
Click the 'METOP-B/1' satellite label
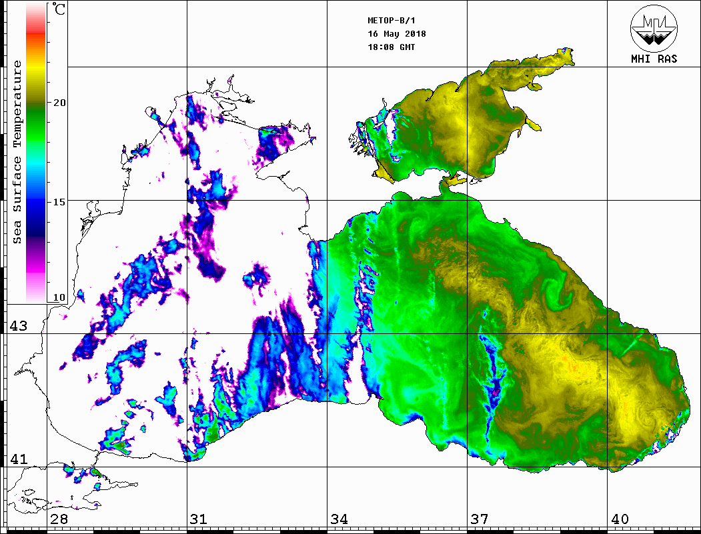pos(392,21)
